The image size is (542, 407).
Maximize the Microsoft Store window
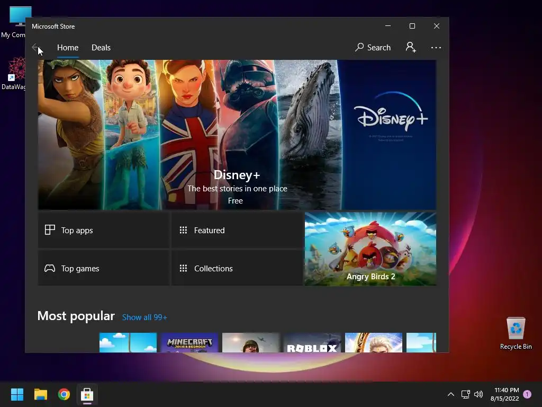point(412,26)
